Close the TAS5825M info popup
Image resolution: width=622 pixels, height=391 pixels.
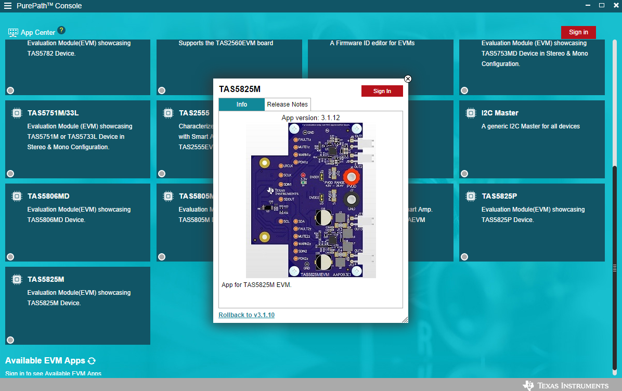[x=408, y=79]
